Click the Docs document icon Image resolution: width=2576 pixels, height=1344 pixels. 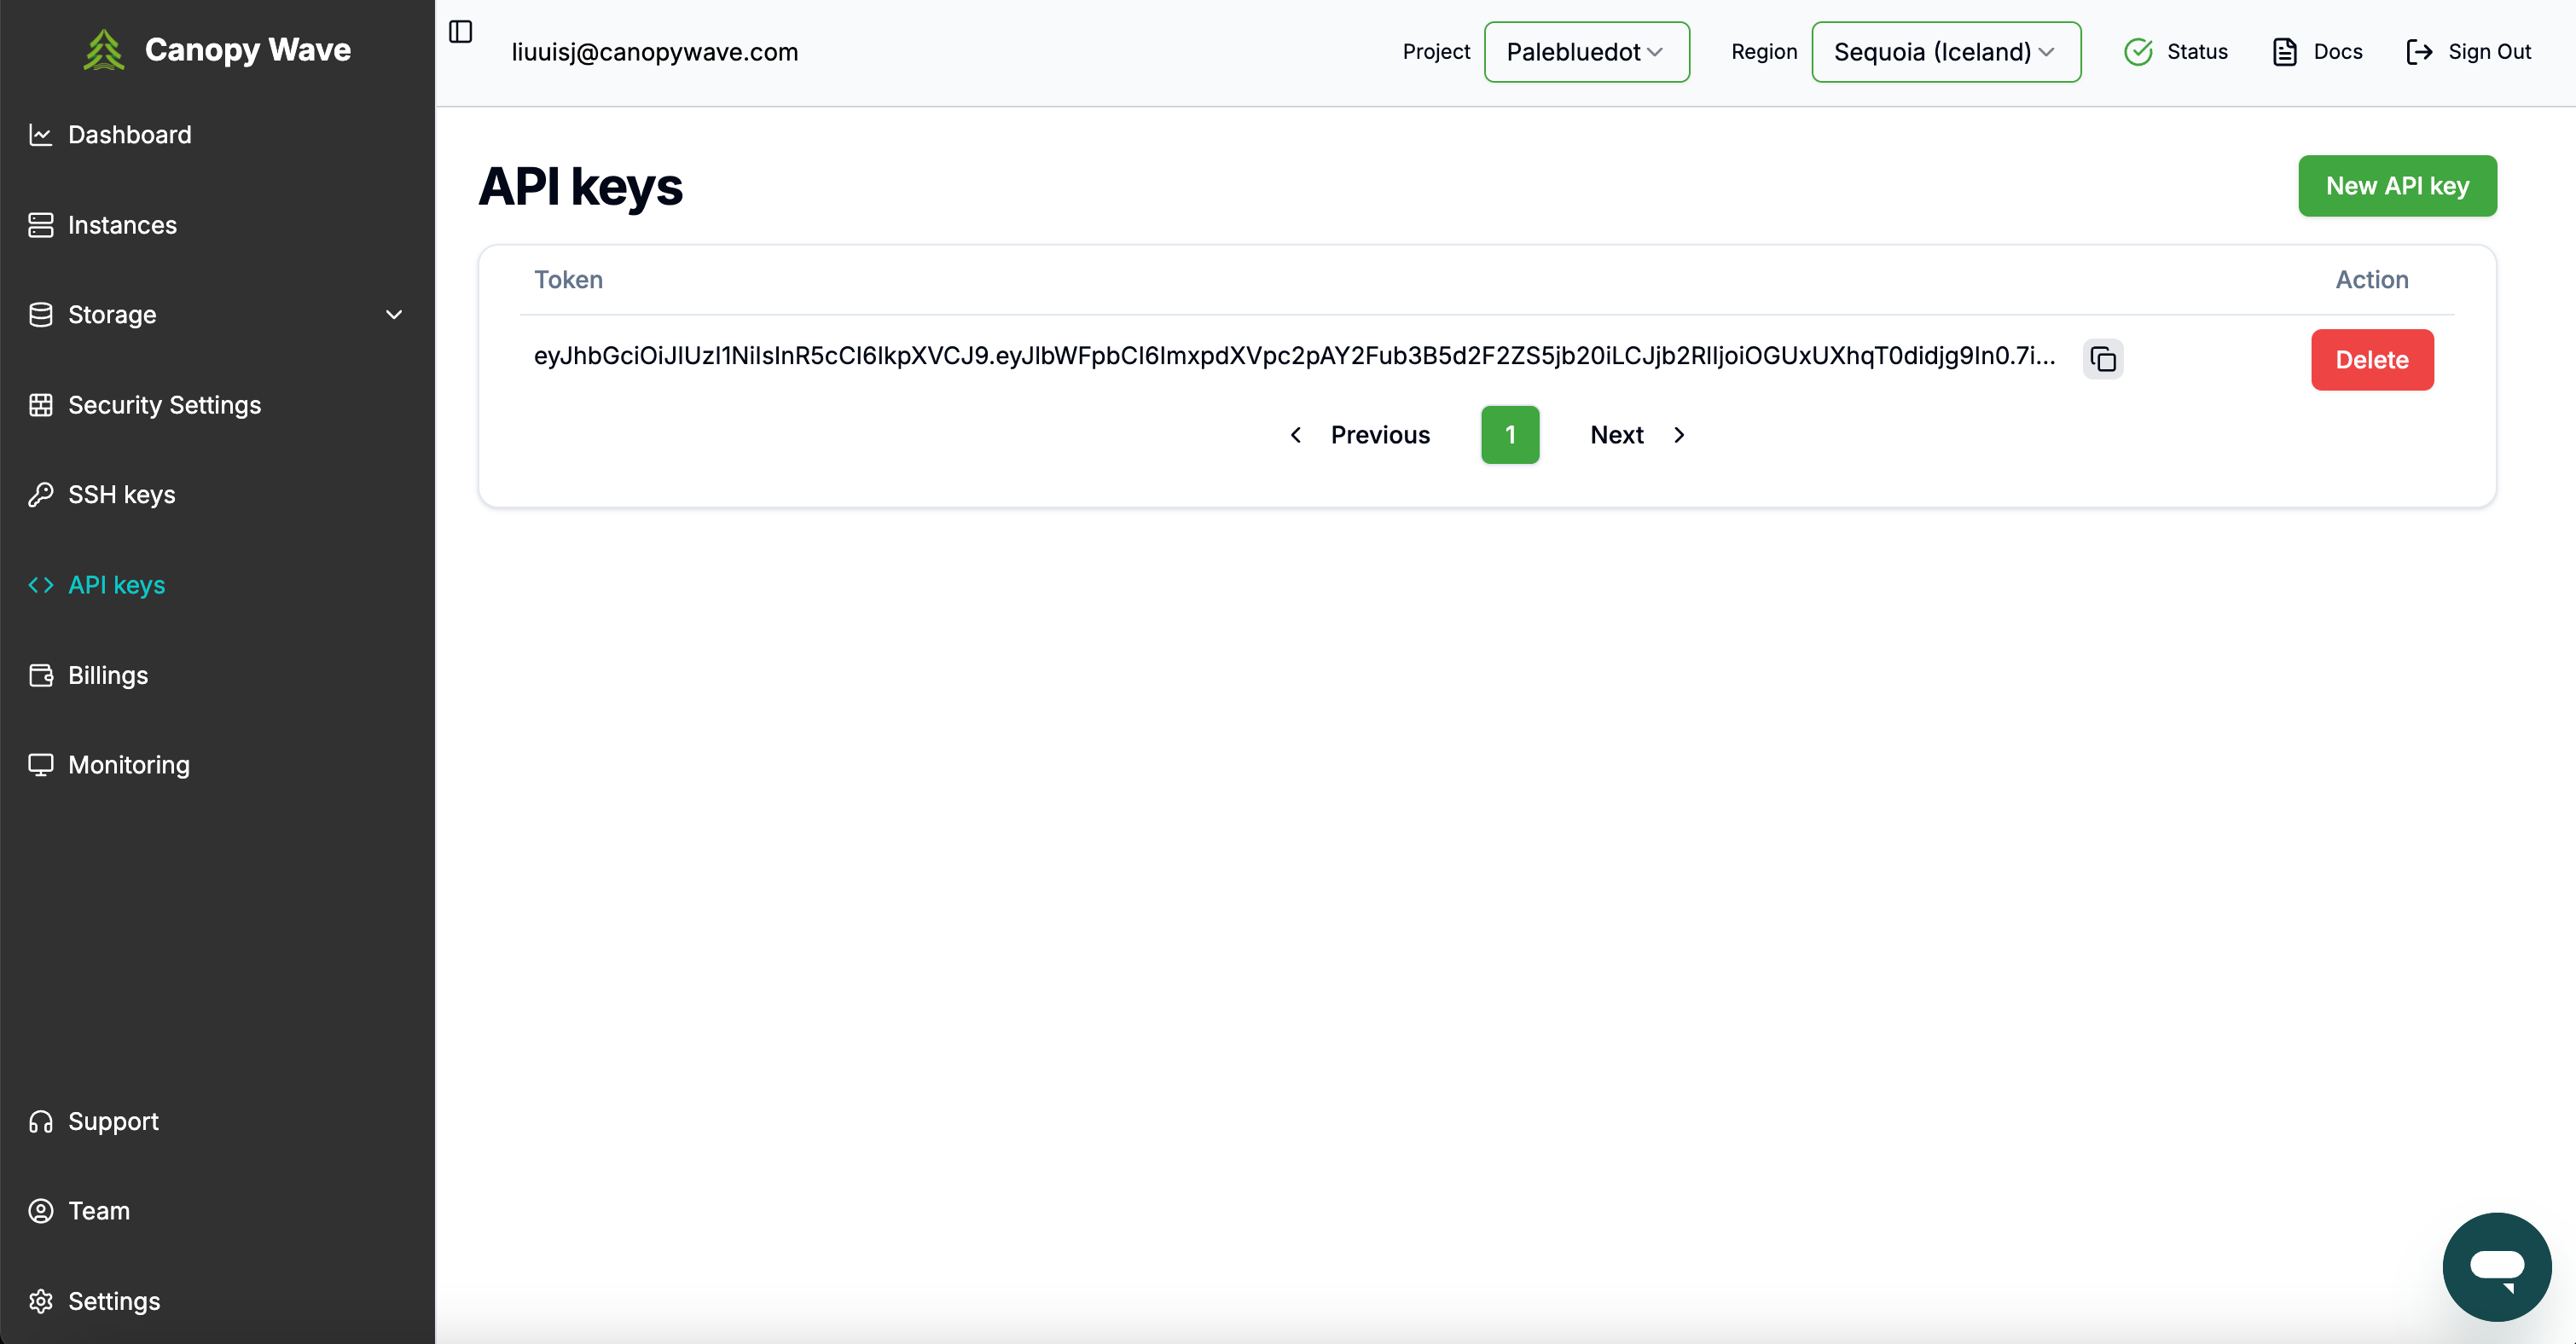point(2285,51)
